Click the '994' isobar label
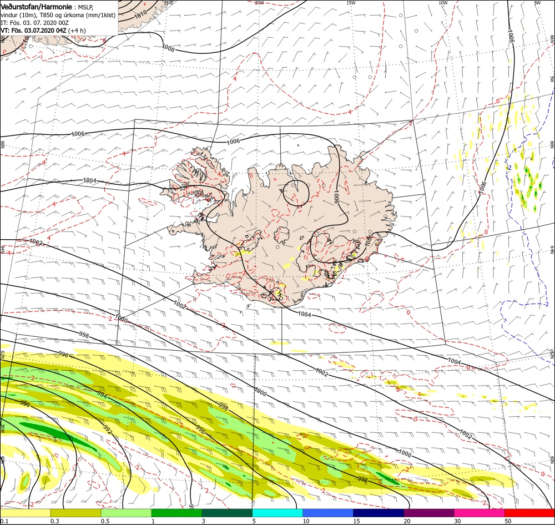555x525 pixels. point(102,395)
